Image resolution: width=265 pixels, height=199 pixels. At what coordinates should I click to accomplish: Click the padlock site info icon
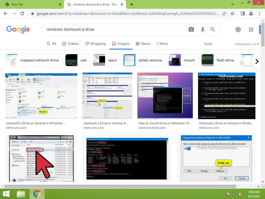click(x=33, y=13)
